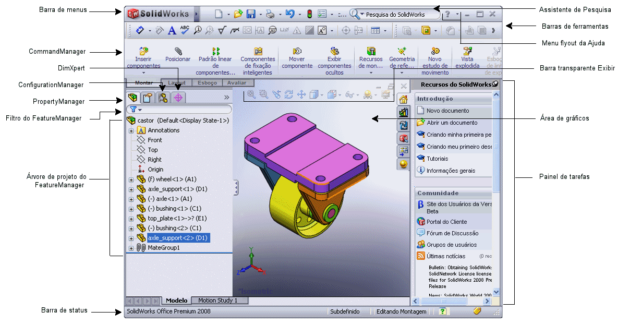The width and height of the screenshot is (630, 324).
Task: Expand the hidden manager tabs chevron
Action: pyautogui.click(x=227, y=97)
